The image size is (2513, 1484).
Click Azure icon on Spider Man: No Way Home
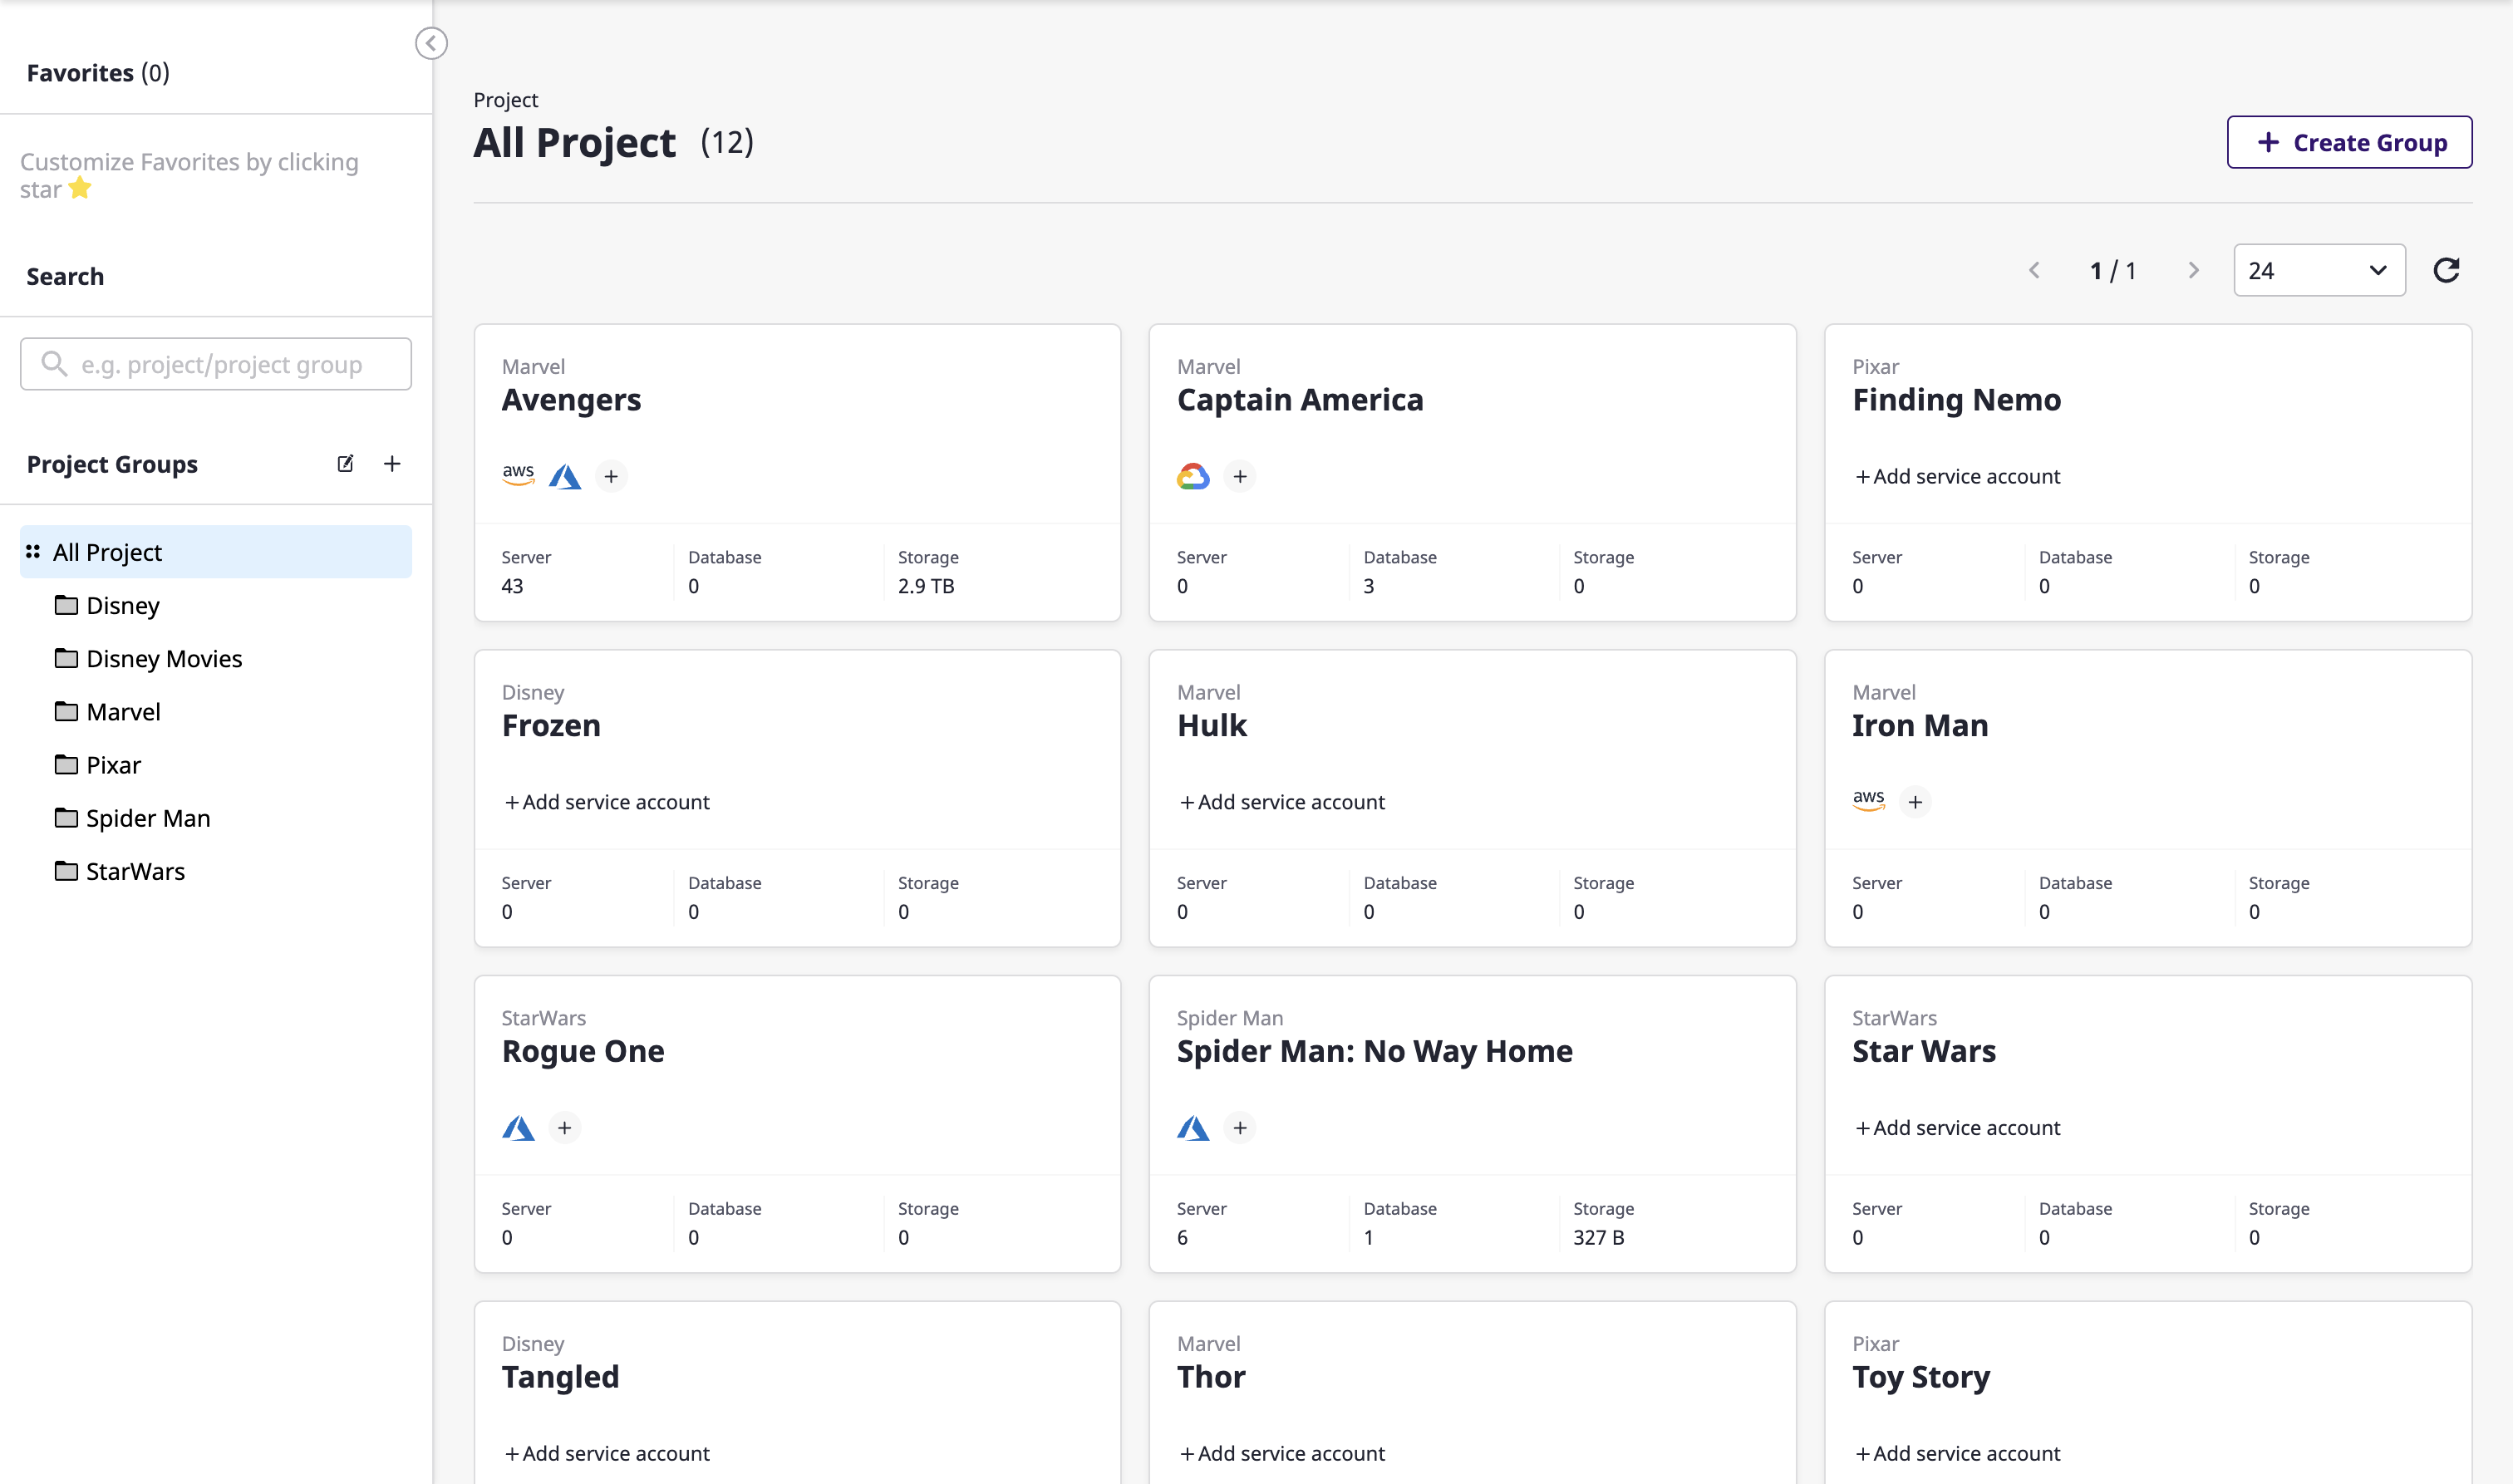click(1193, 1127)
